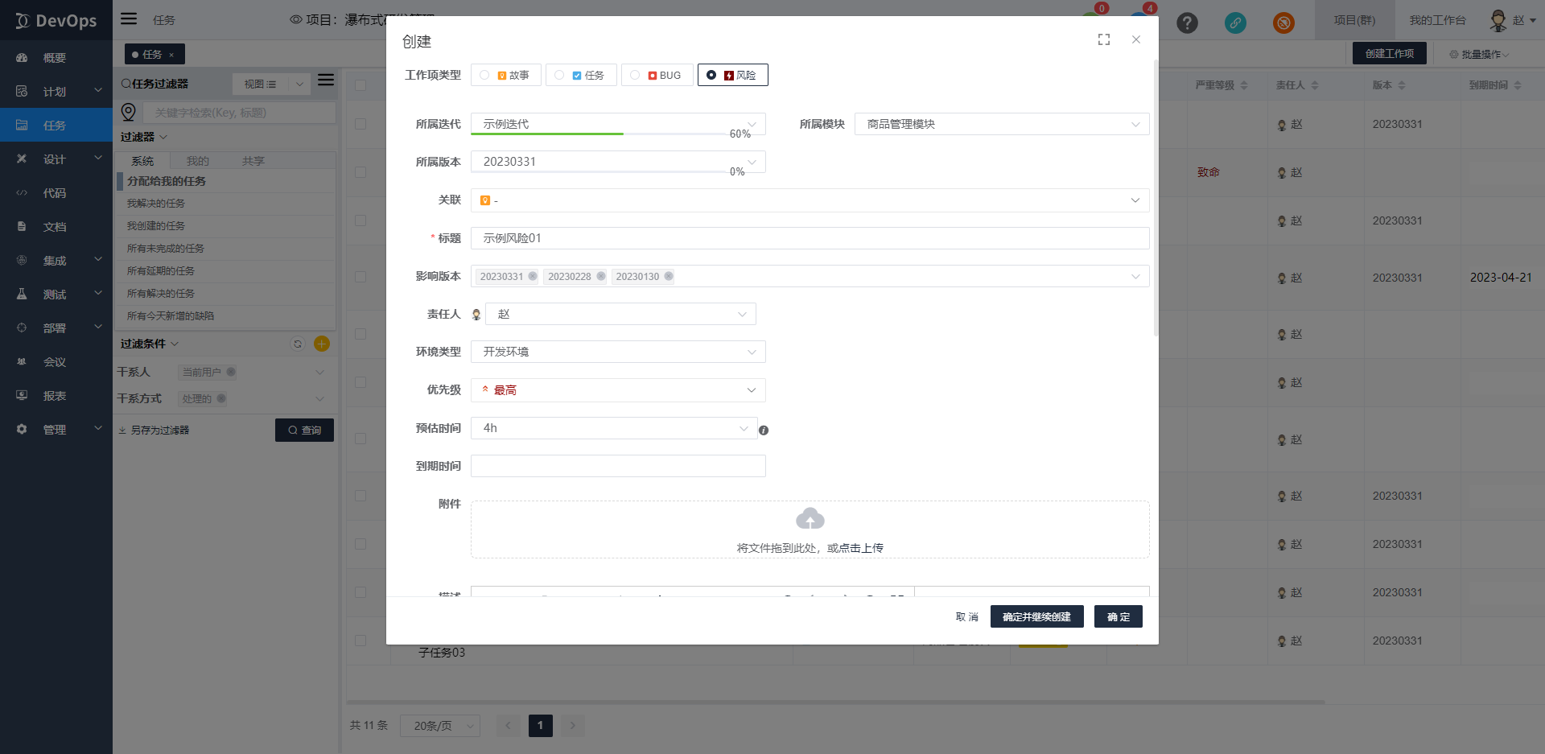Click the location pin icon beside keyword search
1545x754 pixels.
[x=128, y=112]
